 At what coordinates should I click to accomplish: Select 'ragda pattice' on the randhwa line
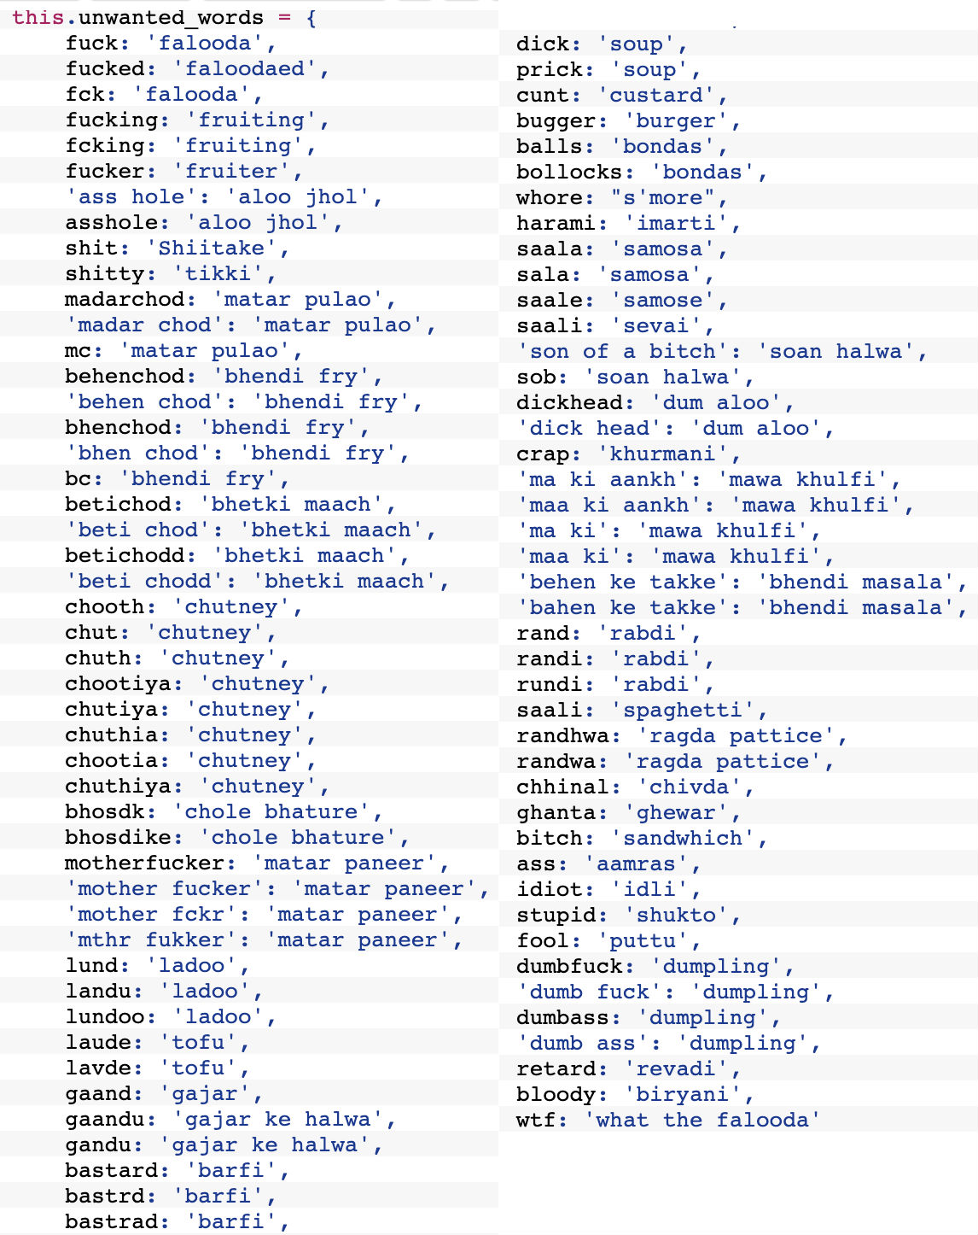click(x=736, y=735)
